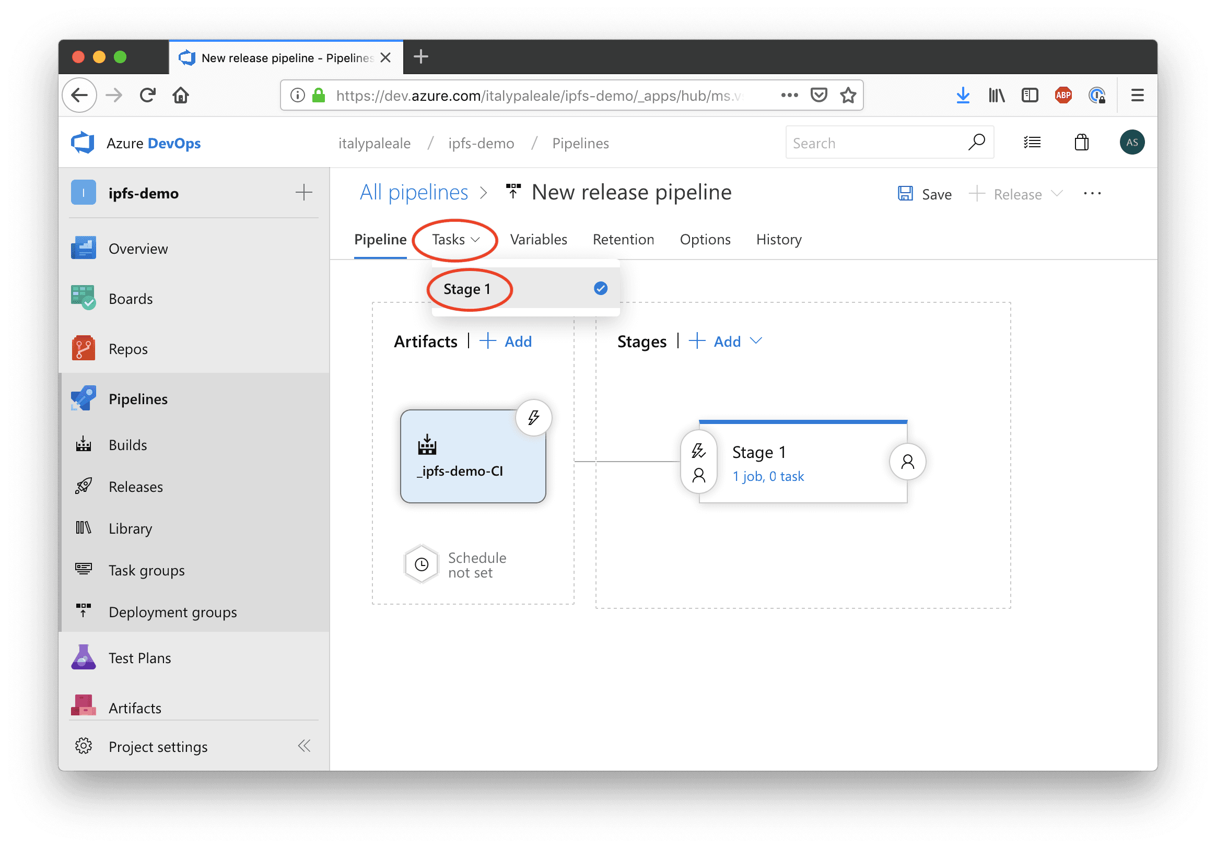Click the artifact continuous deployment trigger lightning icon
Screen dimensions: 1216x848
pyautogui.click(x=534, y=418)
